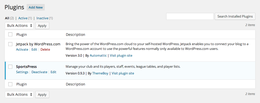Tick the SportsPress plugin checkbox
260x103 pixels.
point(10,67)
